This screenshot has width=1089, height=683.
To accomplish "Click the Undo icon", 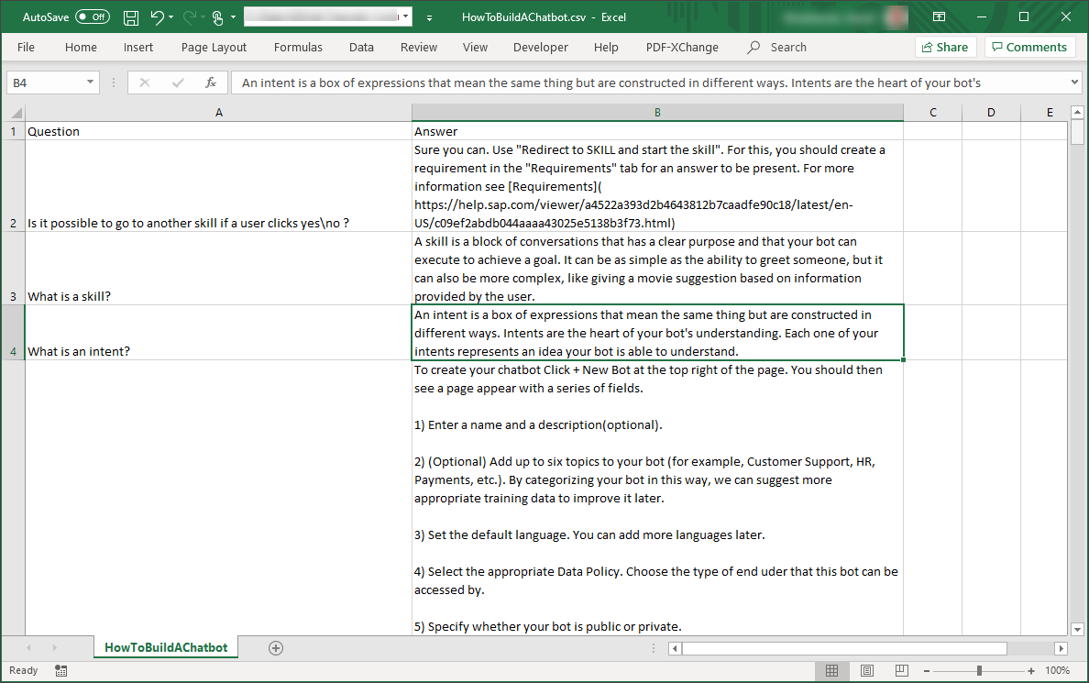I will 157,17.
